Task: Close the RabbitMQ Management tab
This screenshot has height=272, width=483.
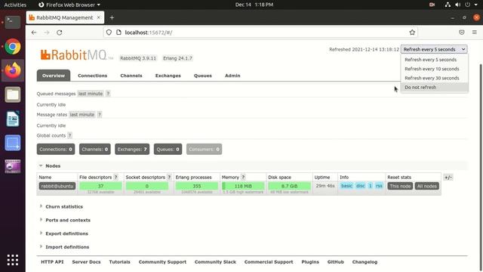Action: [99, 17]
